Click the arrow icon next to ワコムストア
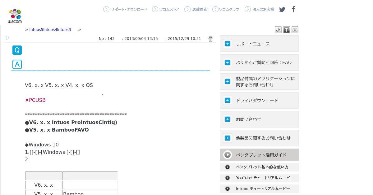 tap(155, 9)
